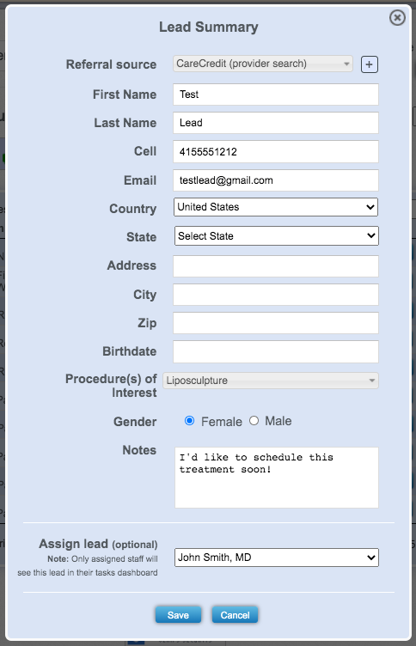Save the lead summary
Viewport: 416px width, 646px height.
(x=178, y=615)
